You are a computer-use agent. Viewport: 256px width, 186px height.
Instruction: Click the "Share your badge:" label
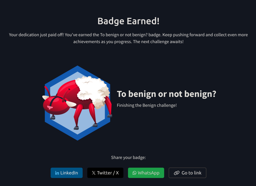coord(128,158)
